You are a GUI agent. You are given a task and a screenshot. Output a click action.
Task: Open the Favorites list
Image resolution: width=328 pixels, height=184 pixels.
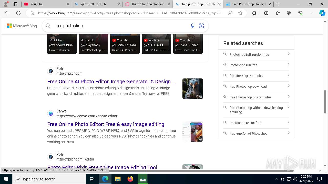pyautogui.click(x=278, y=13)
